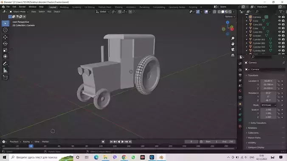Open the Playback dropdown in timeline
287x161 pixels.
coord(15,142)
